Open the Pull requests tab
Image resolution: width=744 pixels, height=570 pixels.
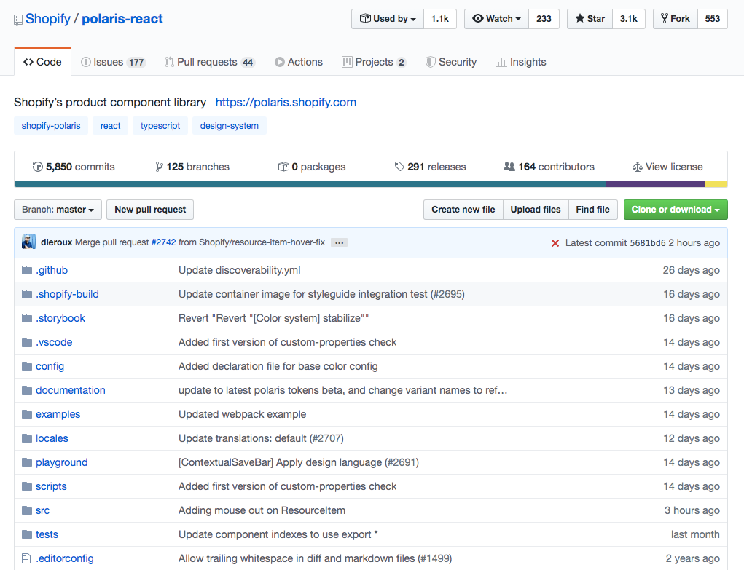(210, 62)
